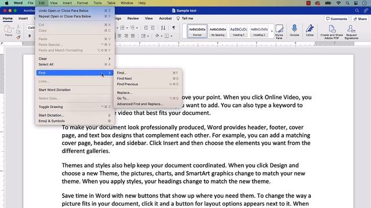This screenshot has height=208, width=371.
Task: Choose Start Dictation... menu item
Action: click(x=75, y=115)
